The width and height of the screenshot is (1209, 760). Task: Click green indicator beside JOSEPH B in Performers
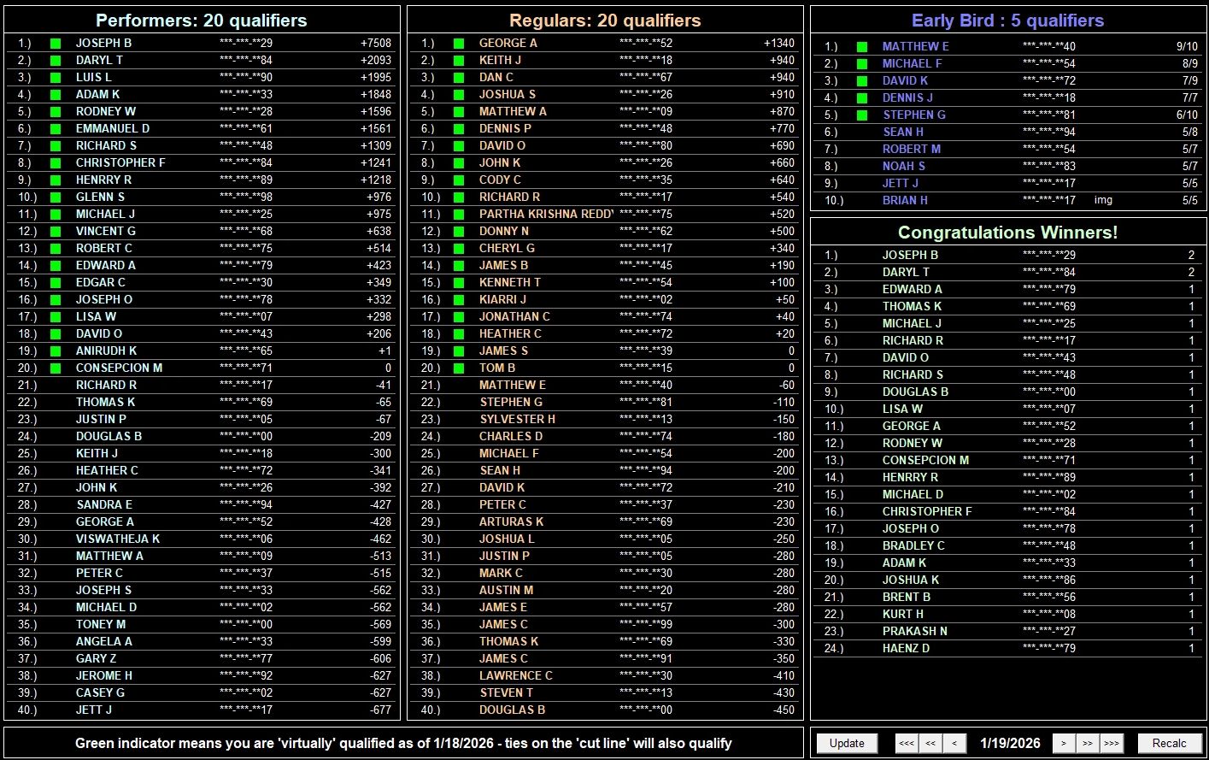click(x=56, y=43)
